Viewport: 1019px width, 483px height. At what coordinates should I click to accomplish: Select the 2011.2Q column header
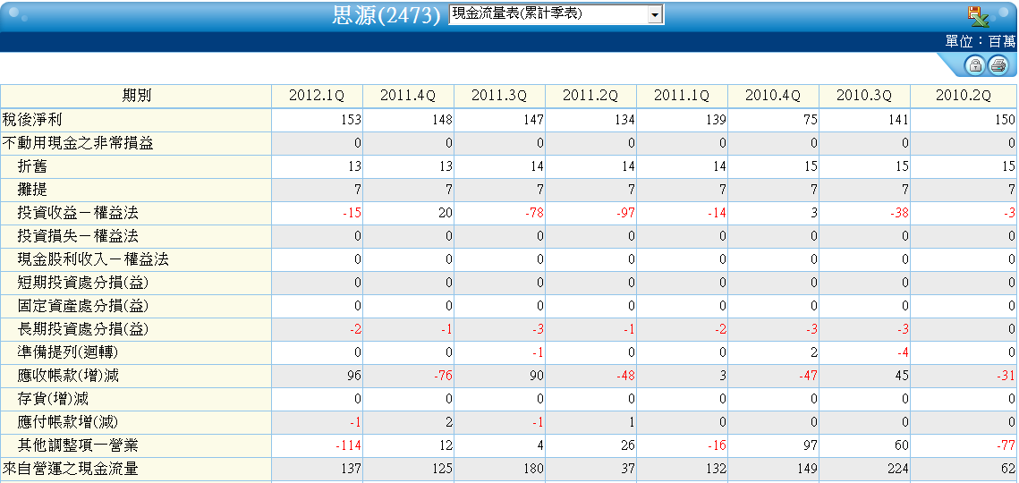(x=590, y=97)
